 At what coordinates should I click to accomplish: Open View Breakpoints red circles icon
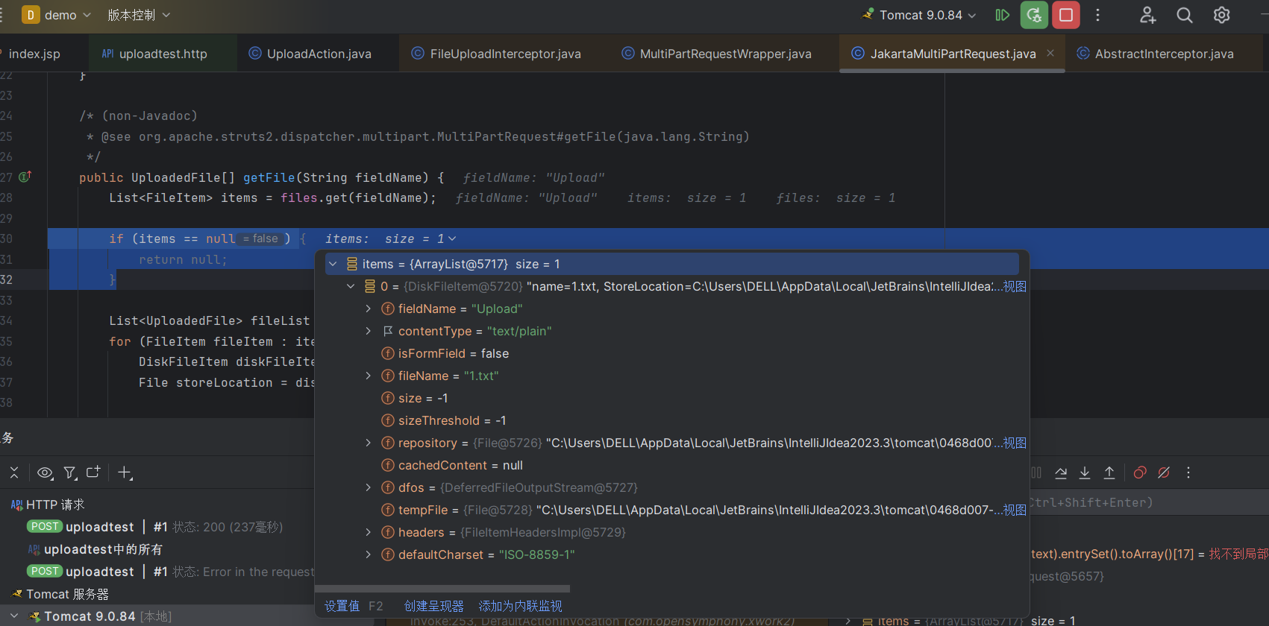1140,472
